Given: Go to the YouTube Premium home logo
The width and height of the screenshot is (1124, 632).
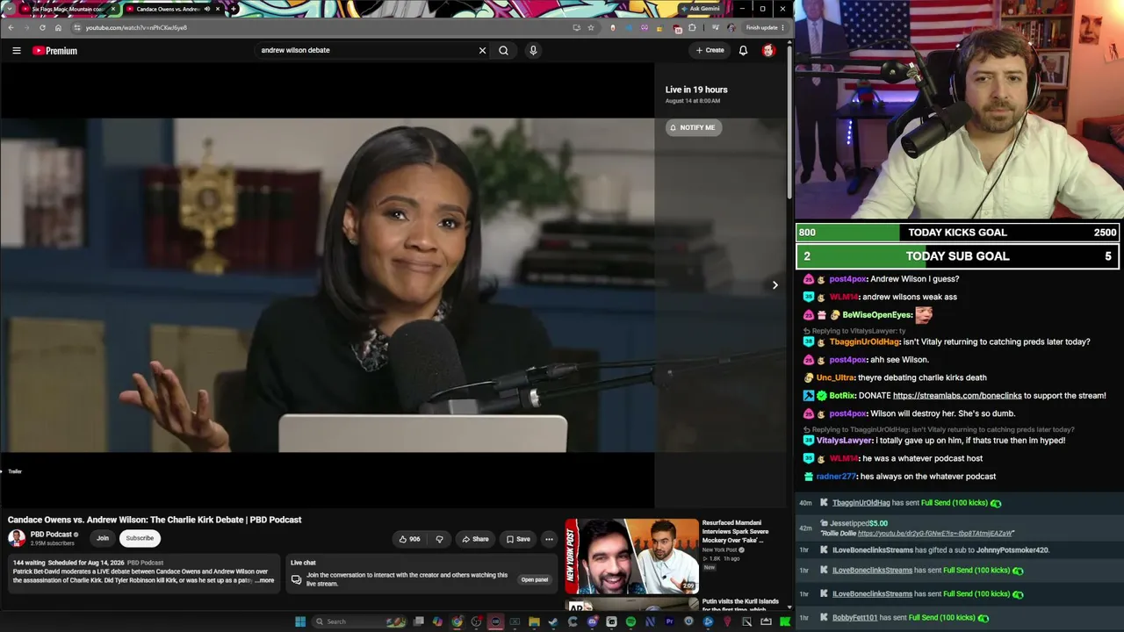Looking at the screenshot, I should click(x=55, y=51).
